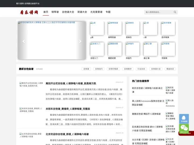The width and height of the screenshot is (194, 145).
Task: Open the c调 category thumbnail
Action: pyautogui.click(x=150, y=28)
